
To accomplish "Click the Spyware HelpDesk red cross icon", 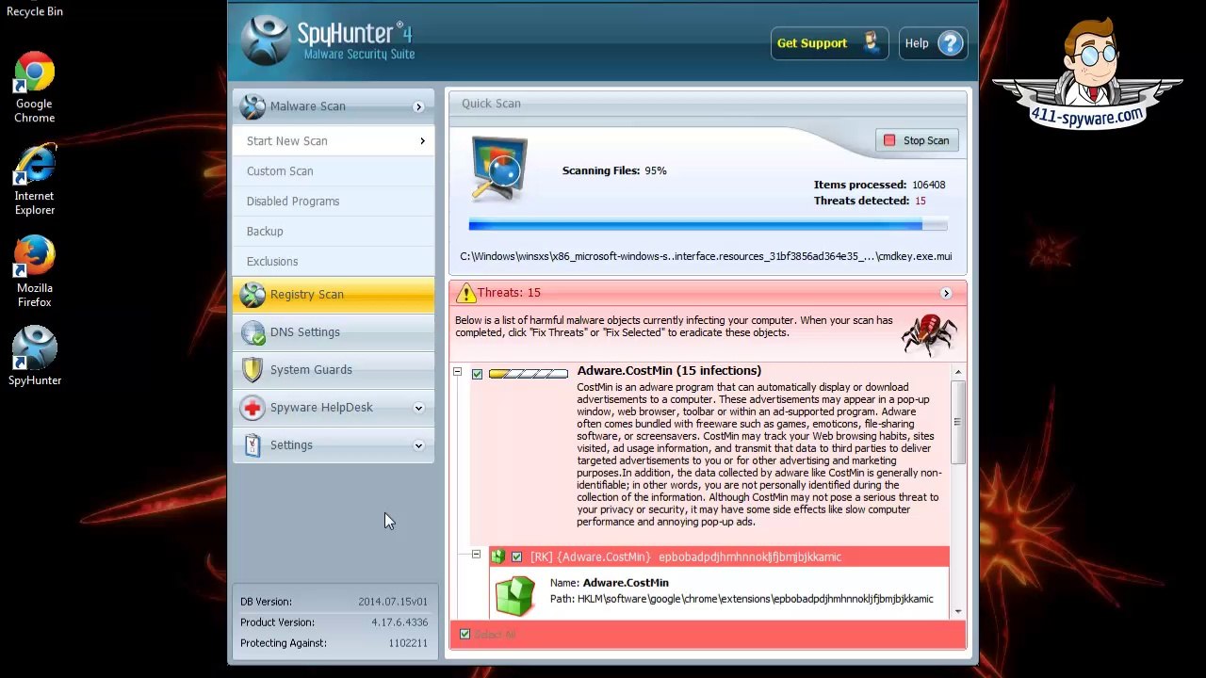I will tap(253, 408).
